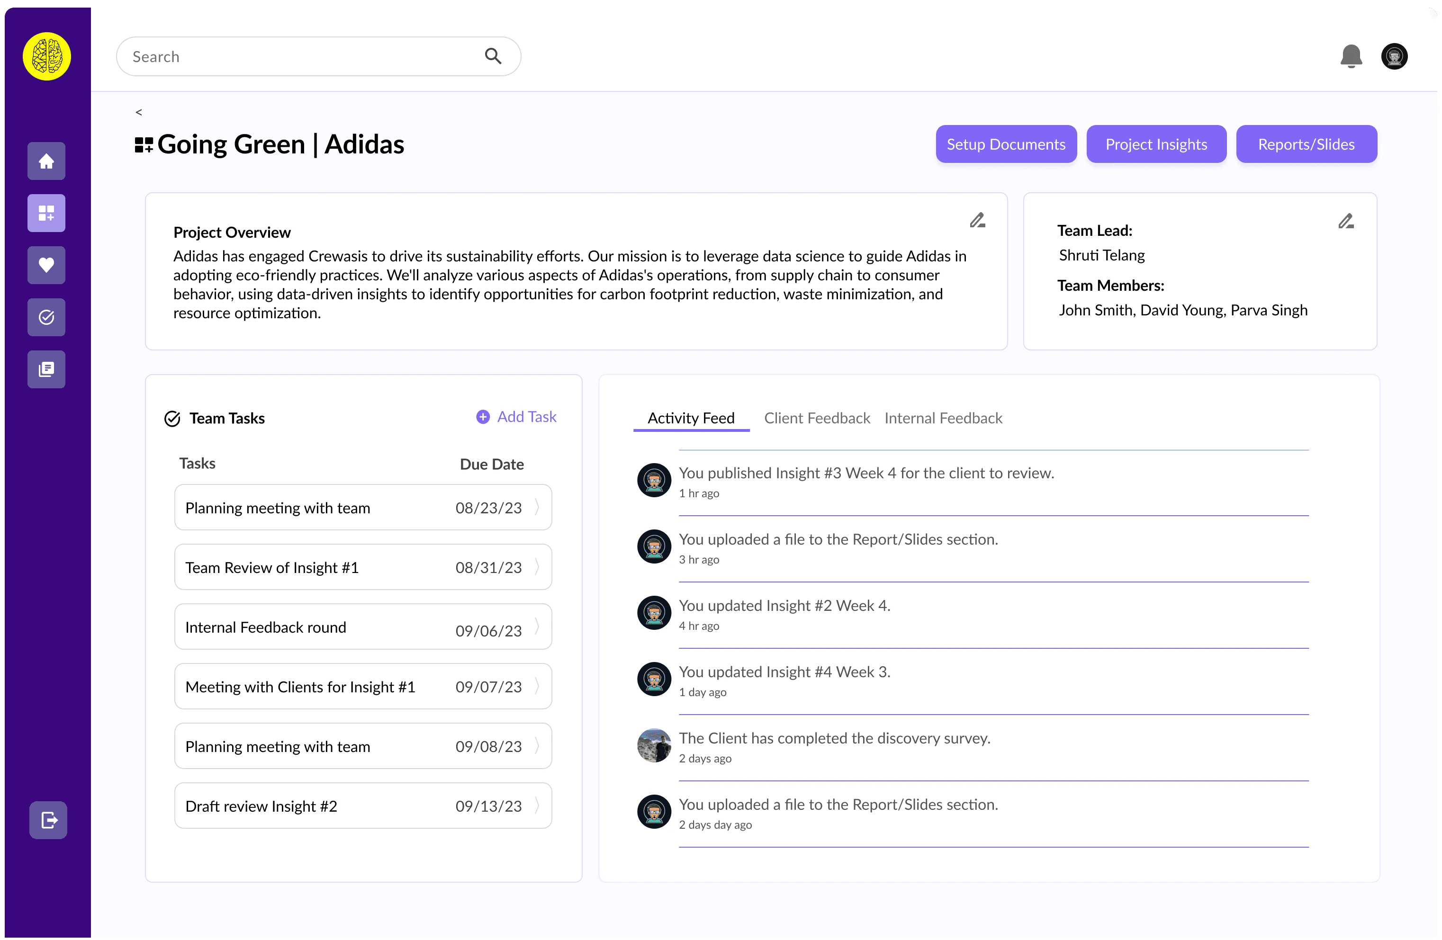Click client avatar beside discovery survey entry

654,745
